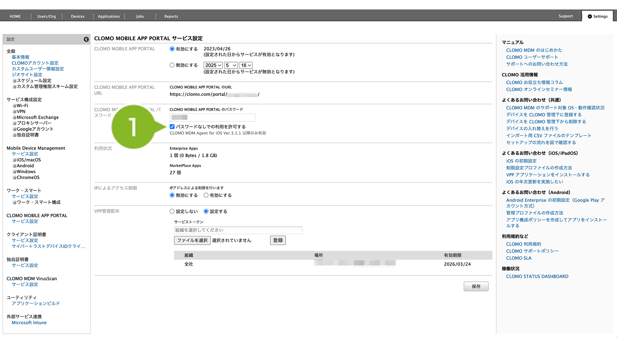Open the year dropdown showing 2025
The height and width of the screenshot is (347, 617).
tap(213, 65)
